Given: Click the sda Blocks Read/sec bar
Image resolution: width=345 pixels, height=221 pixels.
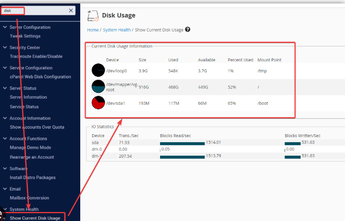Looking at the screenshot, I should click(x=182, y=143).
